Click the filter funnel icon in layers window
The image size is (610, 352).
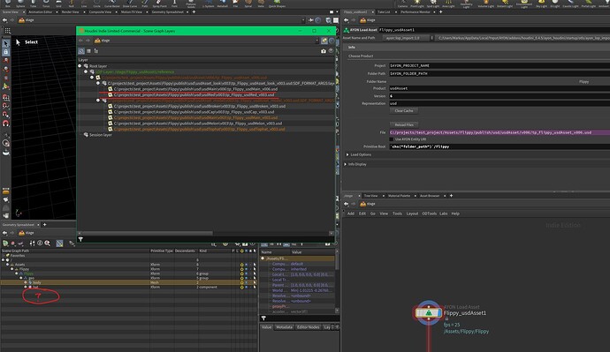(80, 239)
